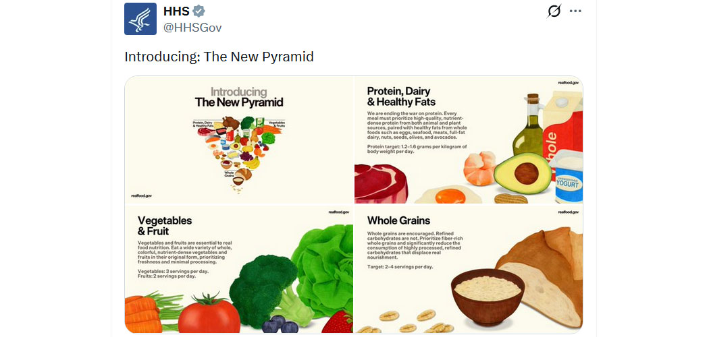709x337 pixels.
Task: Expand the three-dot More options menu
Action: point(575,11)
